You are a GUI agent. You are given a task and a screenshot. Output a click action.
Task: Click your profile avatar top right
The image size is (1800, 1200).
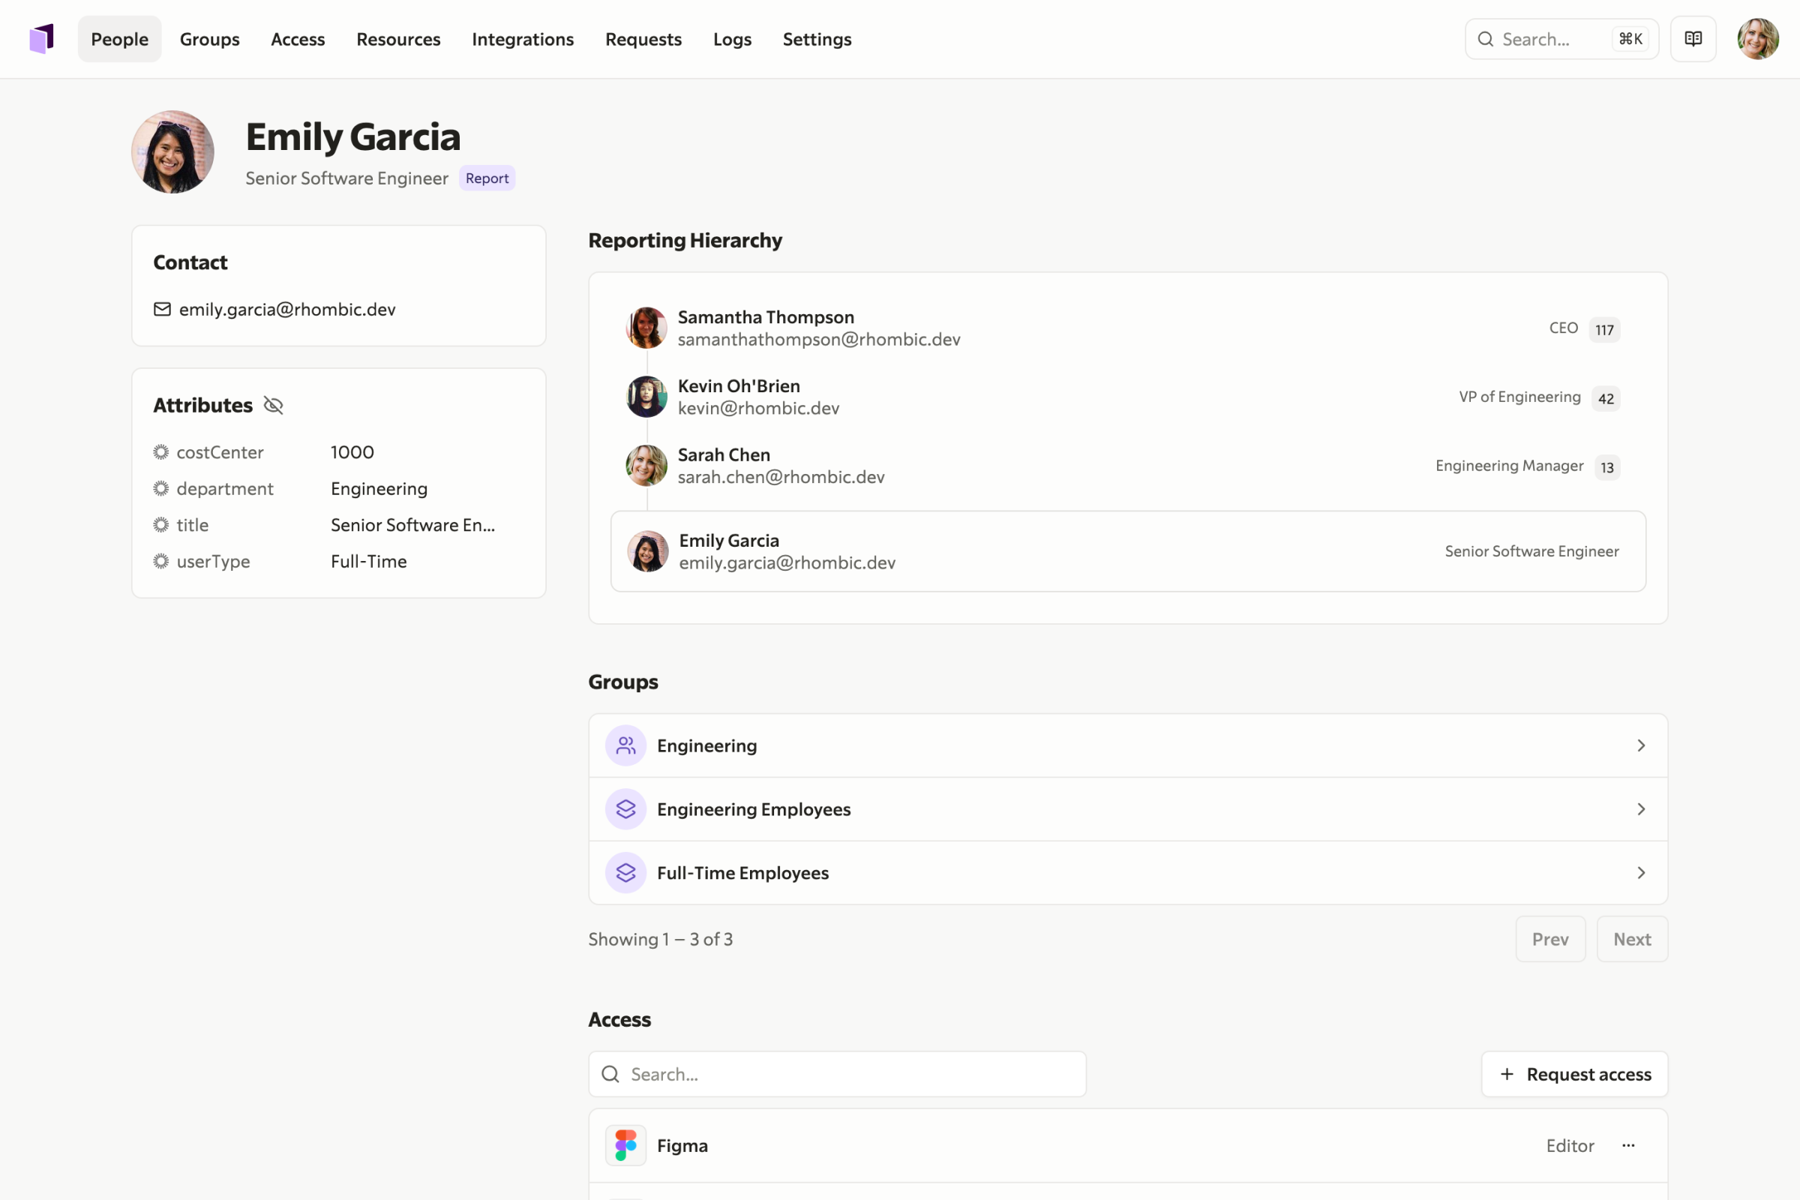pyautogui.click(x=1758, y=38)
